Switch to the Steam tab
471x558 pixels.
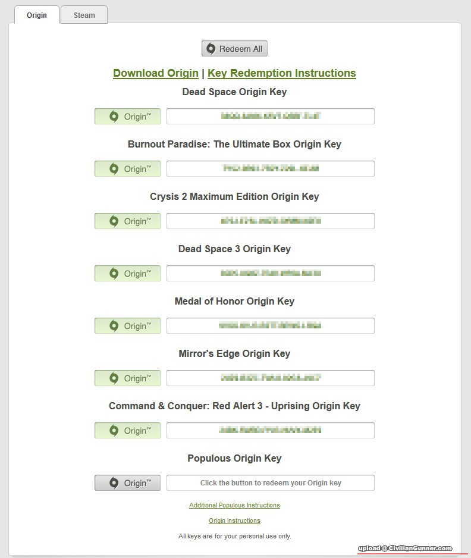(84, 15)
